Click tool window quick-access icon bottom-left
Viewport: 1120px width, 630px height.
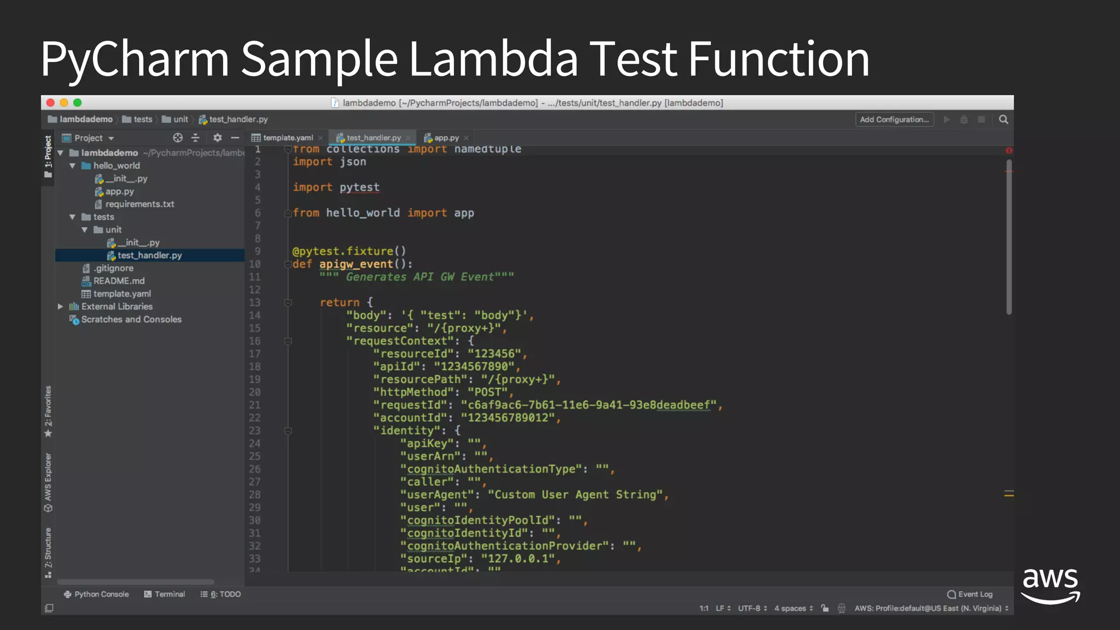[x=49, y=608]
